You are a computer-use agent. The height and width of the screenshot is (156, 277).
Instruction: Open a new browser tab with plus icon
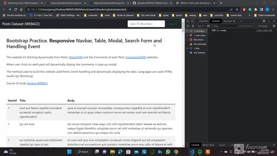[x=221, y=3]
